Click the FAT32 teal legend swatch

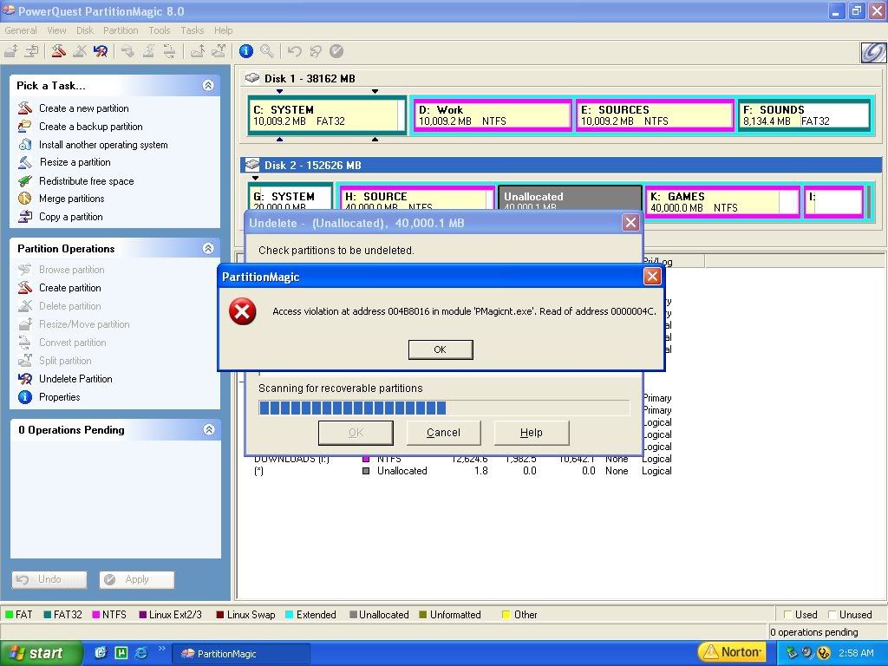[48, 615]
